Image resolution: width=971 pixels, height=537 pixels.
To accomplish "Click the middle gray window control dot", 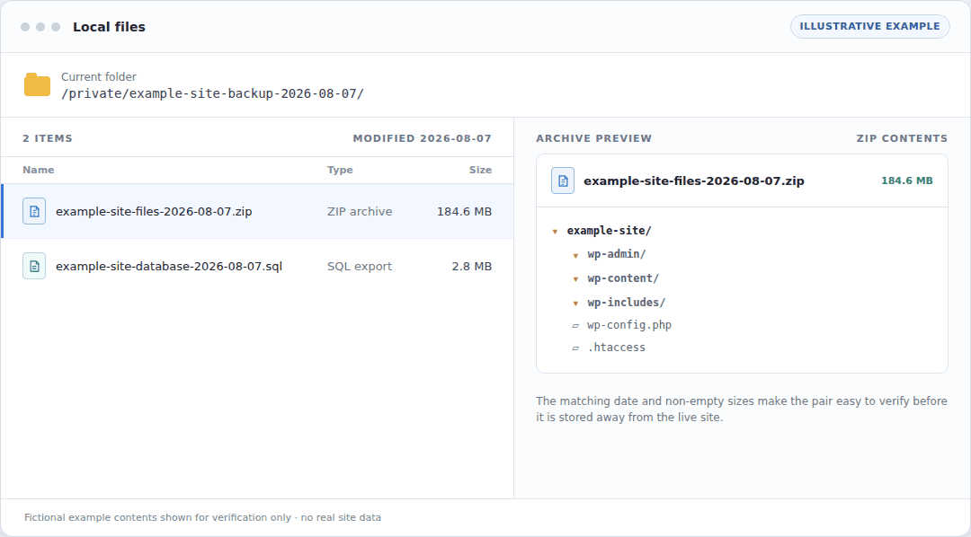I will 40,27.
